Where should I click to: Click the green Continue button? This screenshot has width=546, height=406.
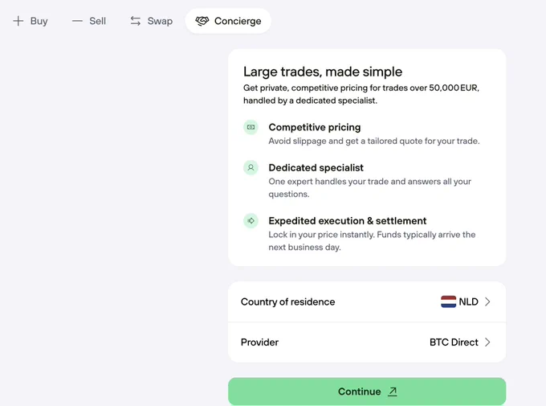367,392
